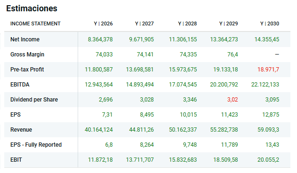Click the EBIT row label

[x=16, y=160]
